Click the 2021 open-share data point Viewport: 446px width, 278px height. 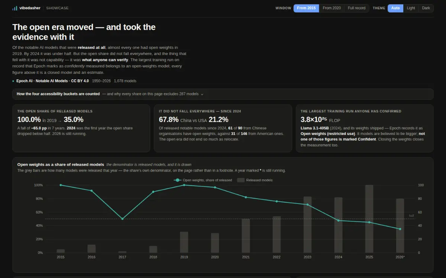point(246,197)
